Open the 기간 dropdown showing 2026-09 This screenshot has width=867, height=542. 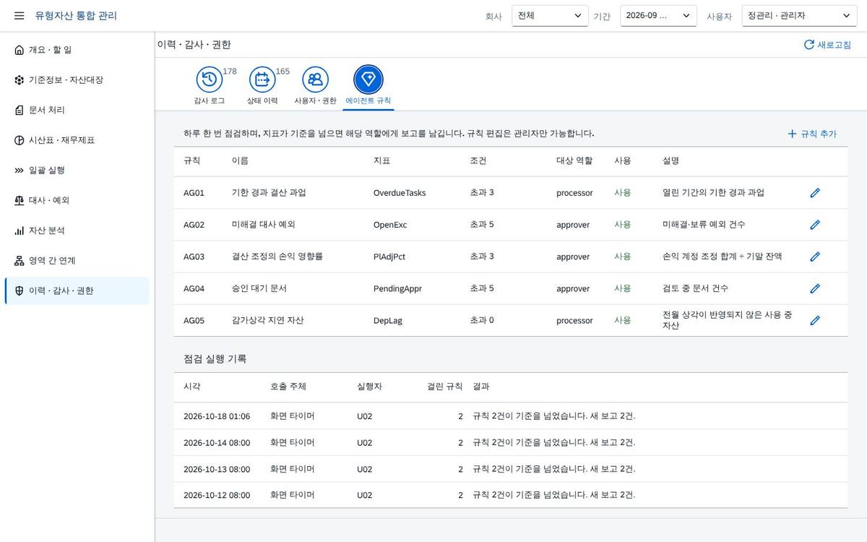(658, 16)
